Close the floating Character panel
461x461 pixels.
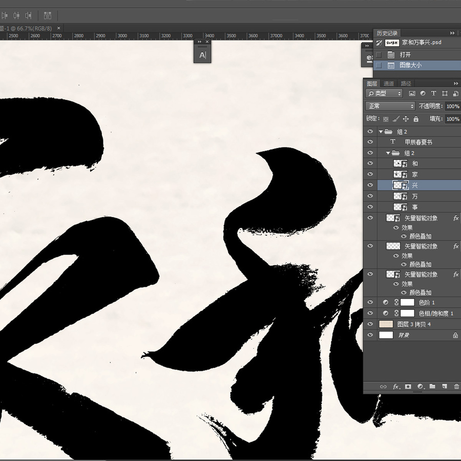click(x=207, y=42)
